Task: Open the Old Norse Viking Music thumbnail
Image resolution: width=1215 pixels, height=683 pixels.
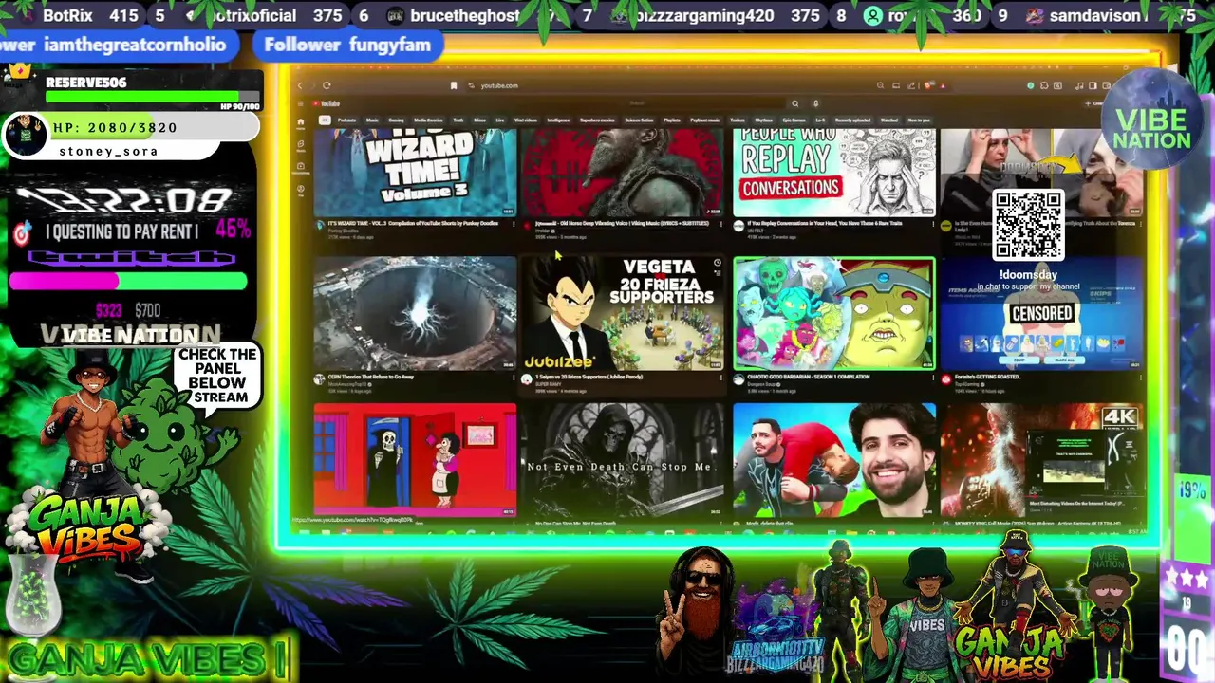Action: 623,173
